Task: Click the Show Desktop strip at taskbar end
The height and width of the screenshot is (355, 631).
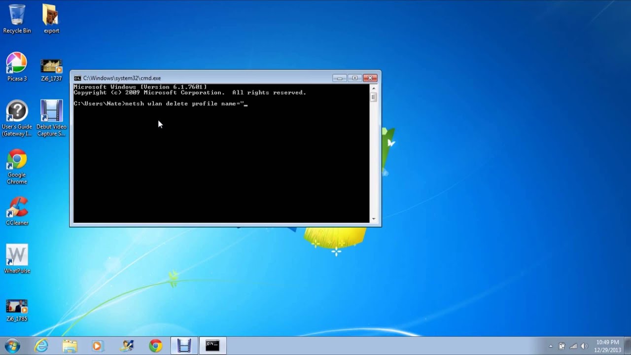Action: point(628,346)
